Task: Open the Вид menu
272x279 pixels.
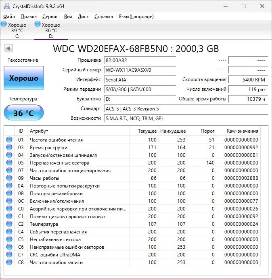Action: pyautogui.click(x=68, y=17)
